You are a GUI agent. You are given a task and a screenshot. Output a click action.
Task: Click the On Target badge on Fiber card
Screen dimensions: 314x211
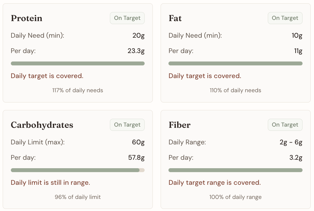coord(285,124)
